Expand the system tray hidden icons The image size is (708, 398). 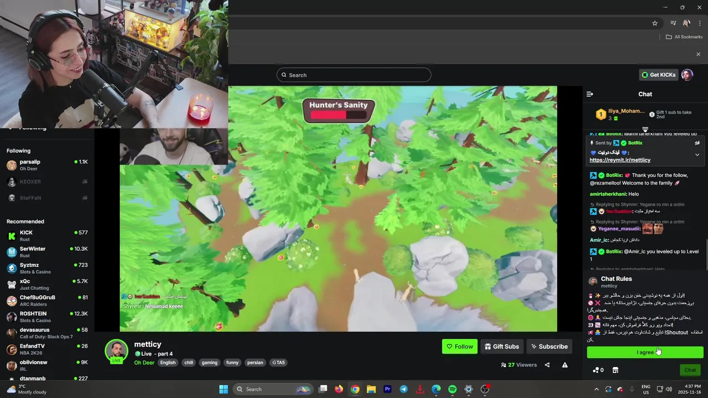click(x=596, y=389)
